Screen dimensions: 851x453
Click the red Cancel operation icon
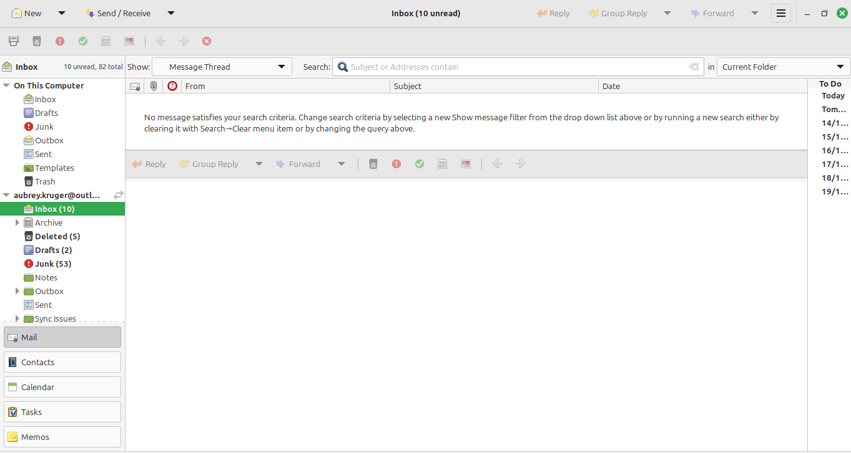pyautogui.click(x=207, y=41)
